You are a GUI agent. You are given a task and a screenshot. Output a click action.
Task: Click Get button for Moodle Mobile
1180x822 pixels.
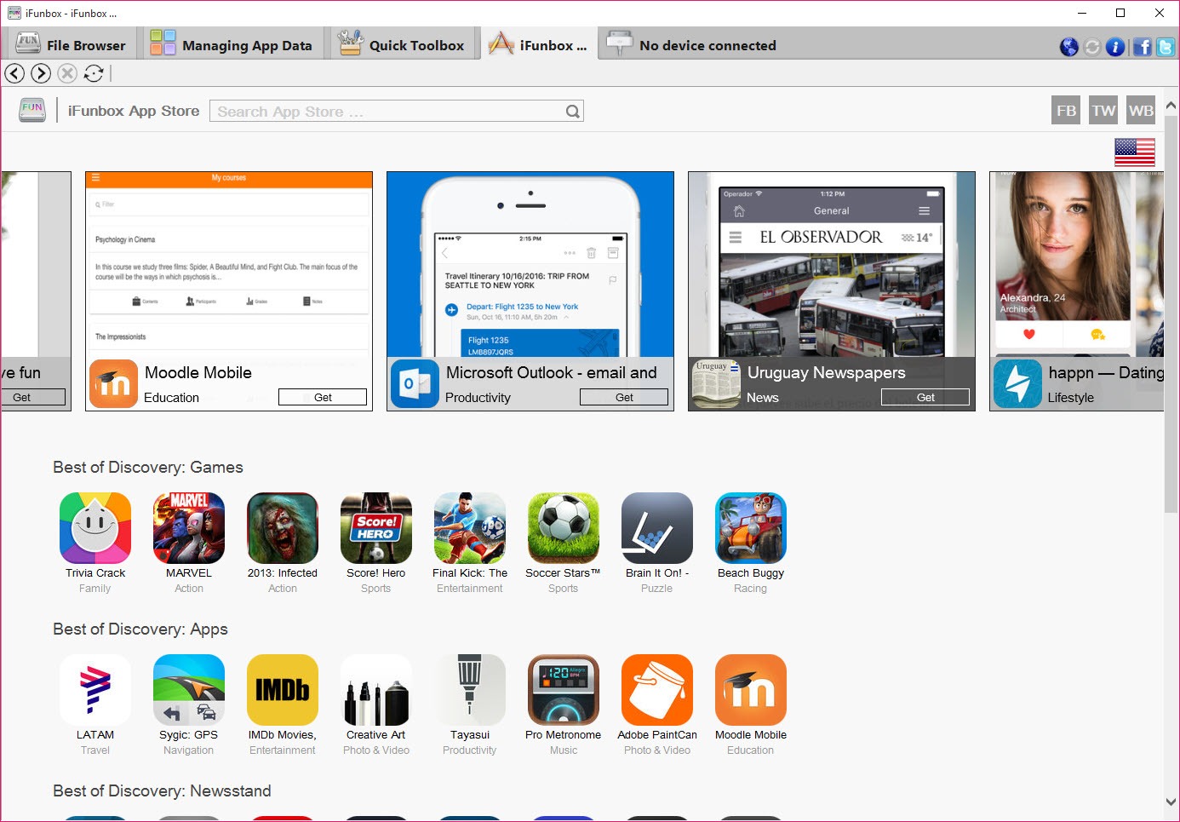[x=323, y=397]
